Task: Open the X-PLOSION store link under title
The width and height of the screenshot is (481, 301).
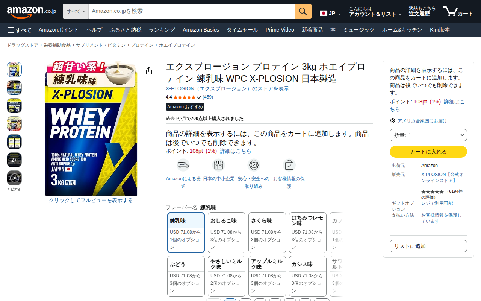Action: coord(227,89)
